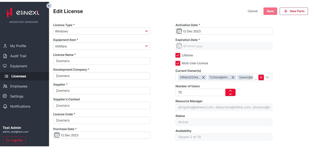Uncheck the Lifetime checkbox

pos(178,55)
